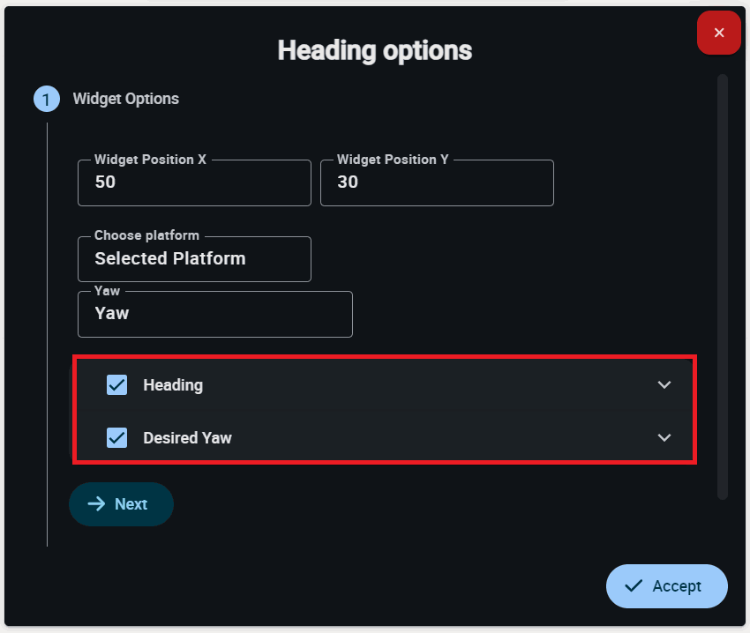Expand the Desired Yaw panel chevron
The width and height of the screenshot is (750, 633).
664,438
